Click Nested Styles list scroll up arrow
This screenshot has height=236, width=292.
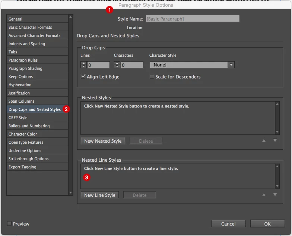277,104
